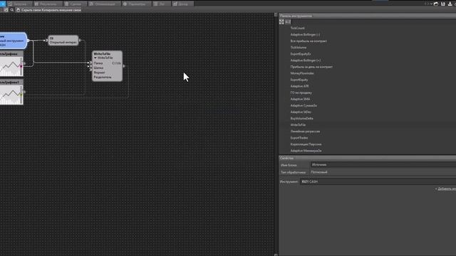This screenshot has width=456, height=256.
Task: Select MoneyFlowIndex in the tools list
Action: pos(302,73)
